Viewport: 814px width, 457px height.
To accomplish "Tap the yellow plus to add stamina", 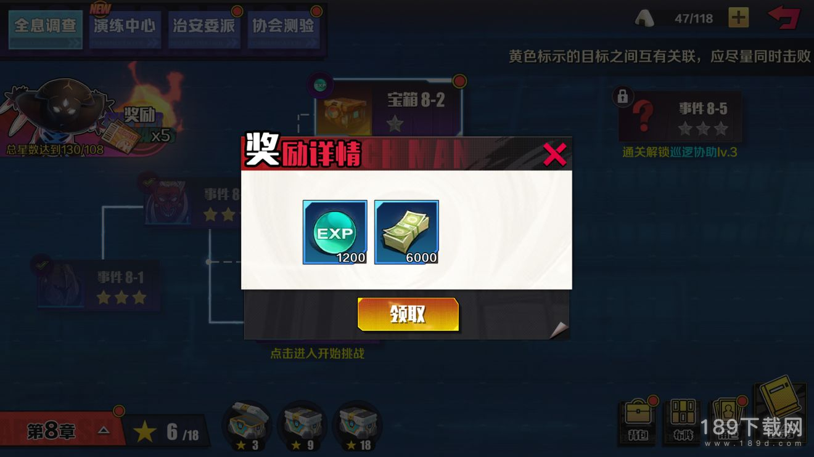I will coord(738,18).
